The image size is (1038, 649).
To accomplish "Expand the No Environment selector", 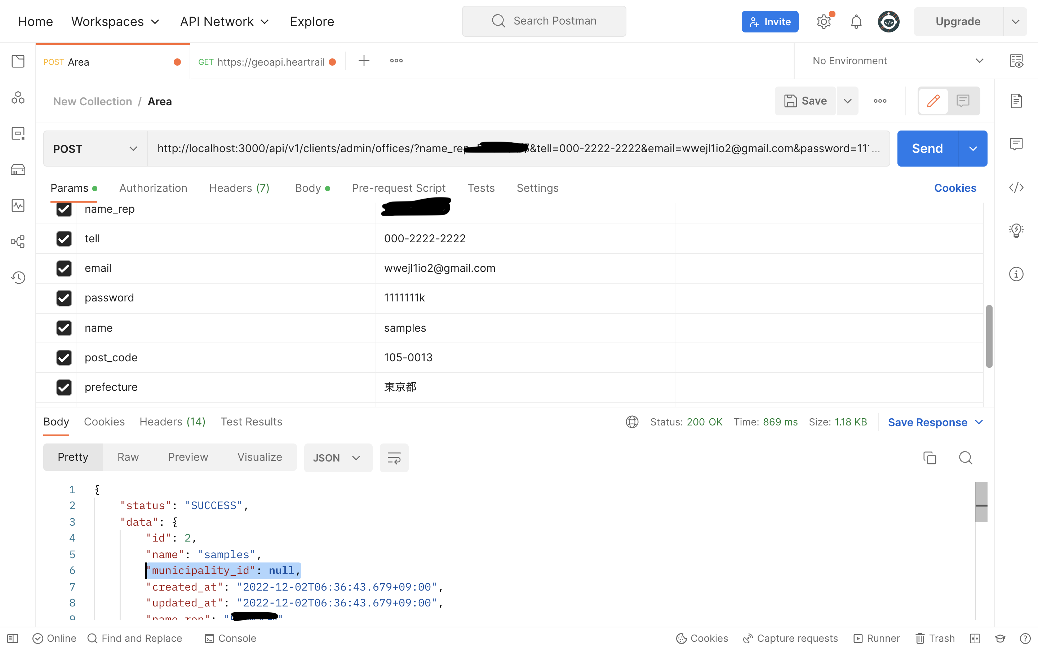I will [x=896, y=61].
